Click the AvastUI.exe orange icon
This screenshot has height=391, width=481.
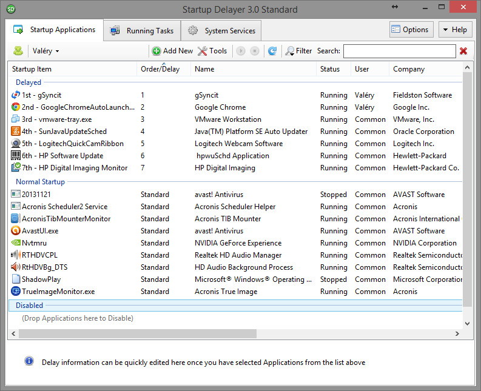16,230
